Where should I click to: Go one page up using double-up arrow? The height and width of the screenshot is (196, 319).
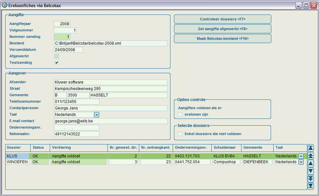(x=310, y=156)
